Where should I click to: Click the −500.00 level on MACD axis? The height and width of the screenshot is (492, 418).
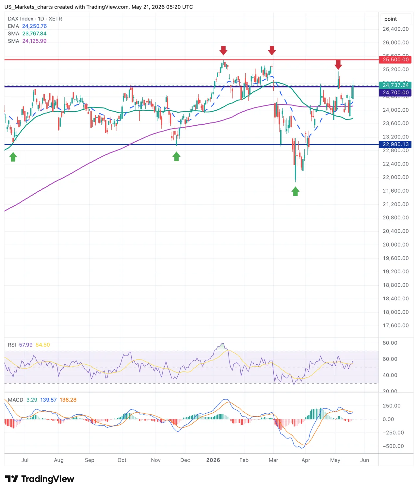(393, 446)
